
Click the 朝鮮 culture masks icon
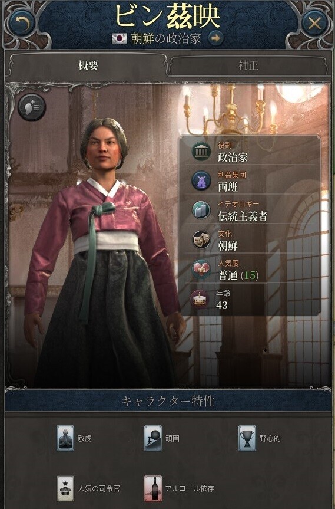tap(201, 239)
